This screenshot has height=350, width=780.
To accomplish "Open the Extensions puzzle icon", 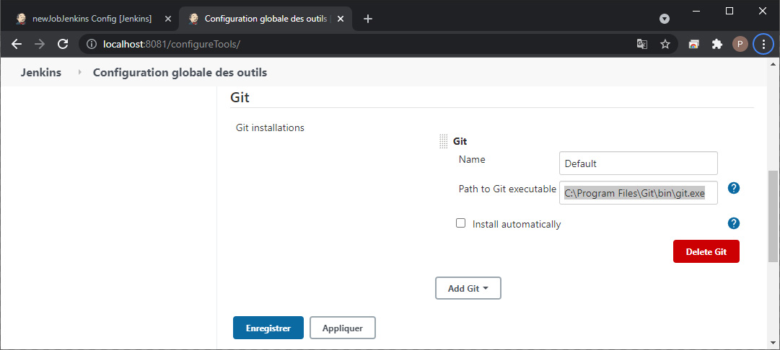I will tap(717, 44).
